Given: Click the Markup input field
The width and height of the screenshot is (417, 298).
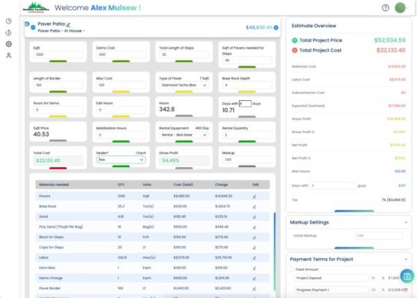Looking at the screenshot, I should [247, 159].
